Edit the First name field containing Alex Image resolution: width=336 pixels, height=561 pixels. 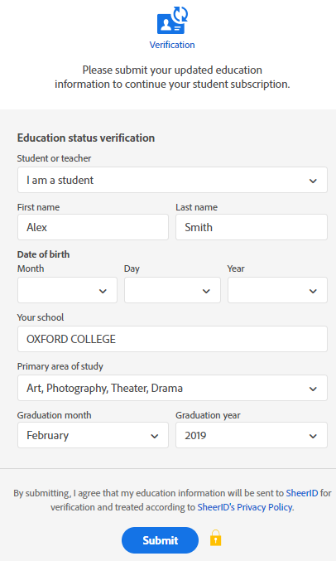[93, 227]
